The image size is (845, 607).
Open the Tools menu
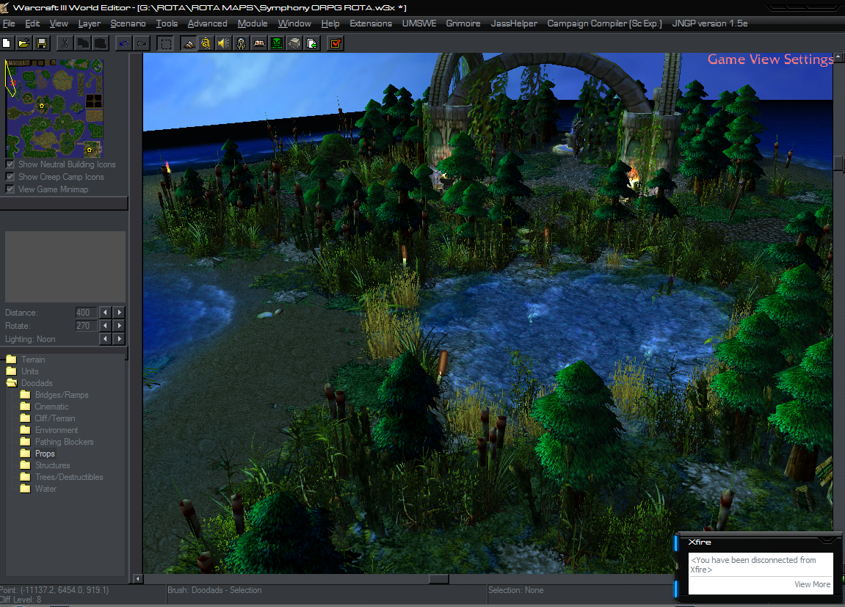(x=167, y=23)
